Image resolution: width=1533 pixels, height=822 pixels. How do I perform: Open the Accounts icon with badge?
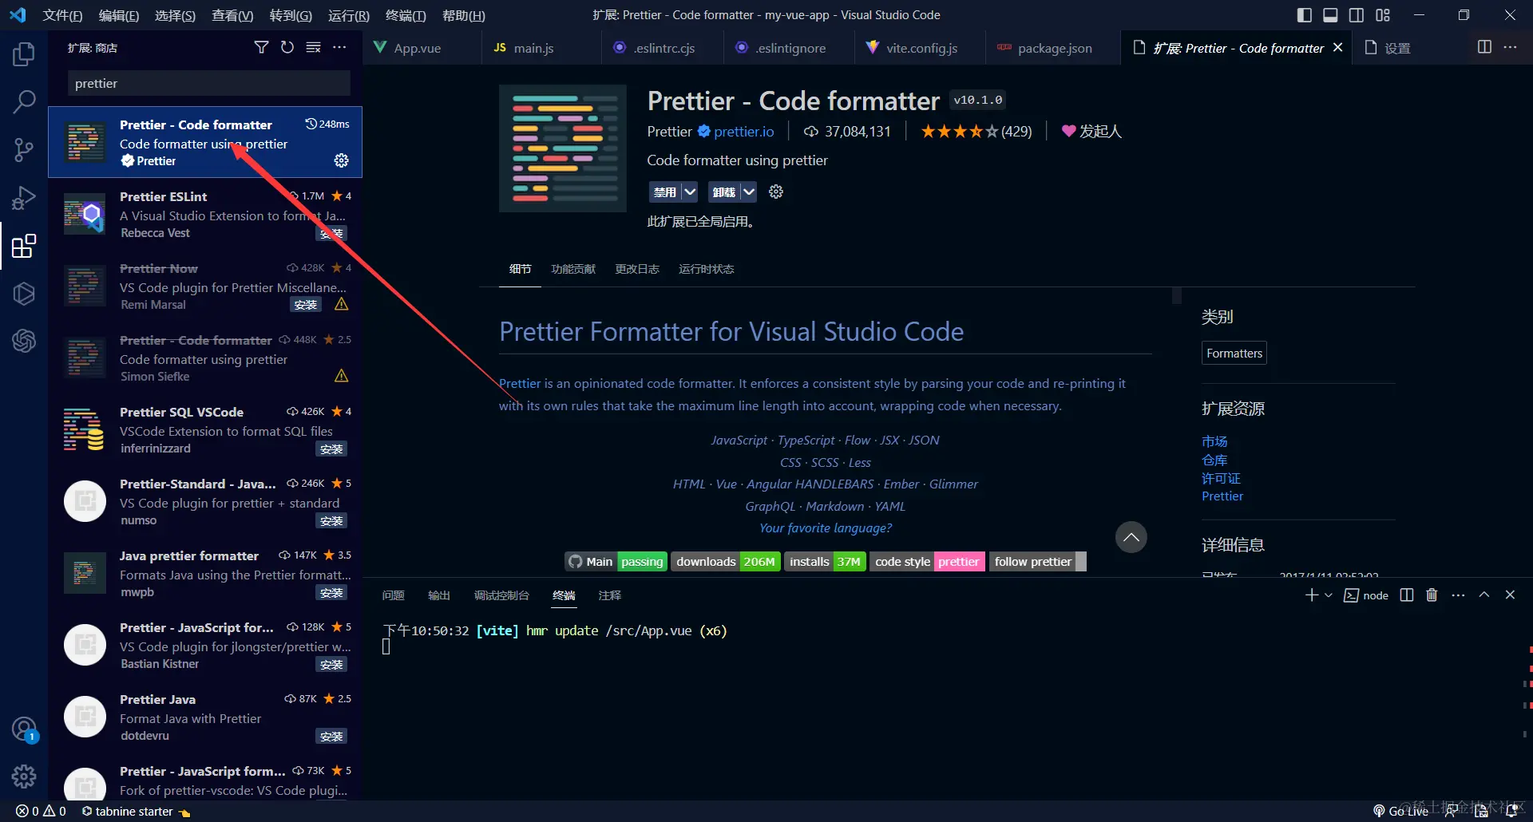tap(24, 729)
